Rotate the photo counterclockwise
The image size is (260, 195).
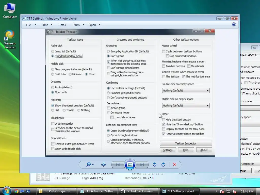tap(155, 165)
